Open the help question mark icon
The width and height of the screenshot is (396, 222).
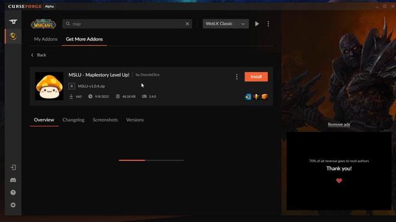pyautogui.click(x=13, y=192)
